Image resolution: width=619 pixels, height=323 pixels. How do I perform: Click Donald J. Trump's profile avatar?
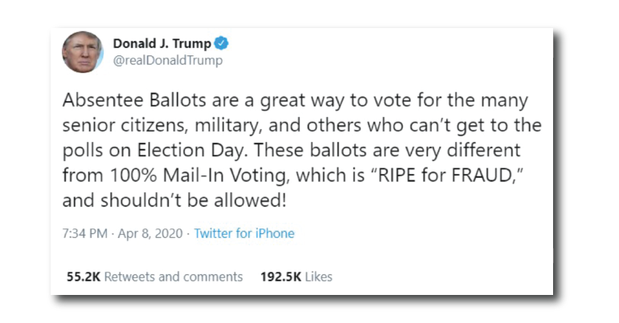pos(83,51)
